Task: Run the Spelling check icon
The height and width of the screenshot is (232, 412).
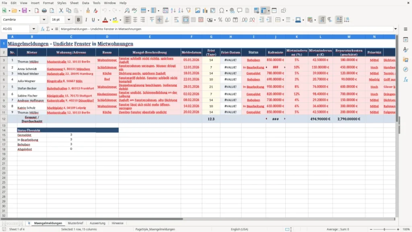Action: pyautogui.click(x=134, y=10)
